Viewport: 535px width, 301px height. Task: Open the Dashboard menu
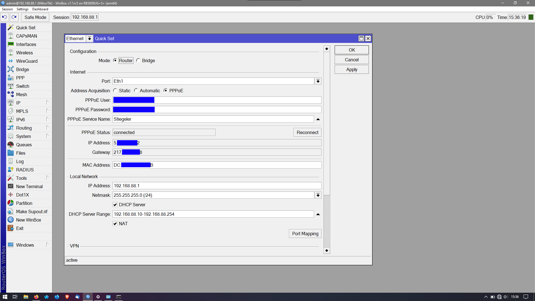[x=40, y=9]
